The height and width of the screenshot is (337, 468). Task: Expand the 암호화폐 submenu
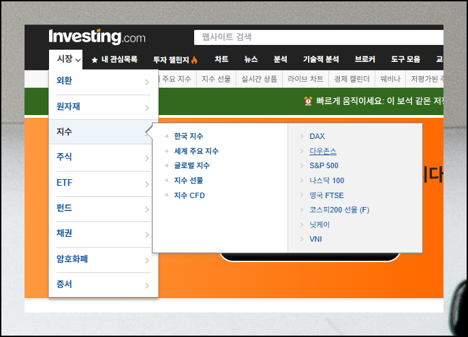tap(104, 259)
